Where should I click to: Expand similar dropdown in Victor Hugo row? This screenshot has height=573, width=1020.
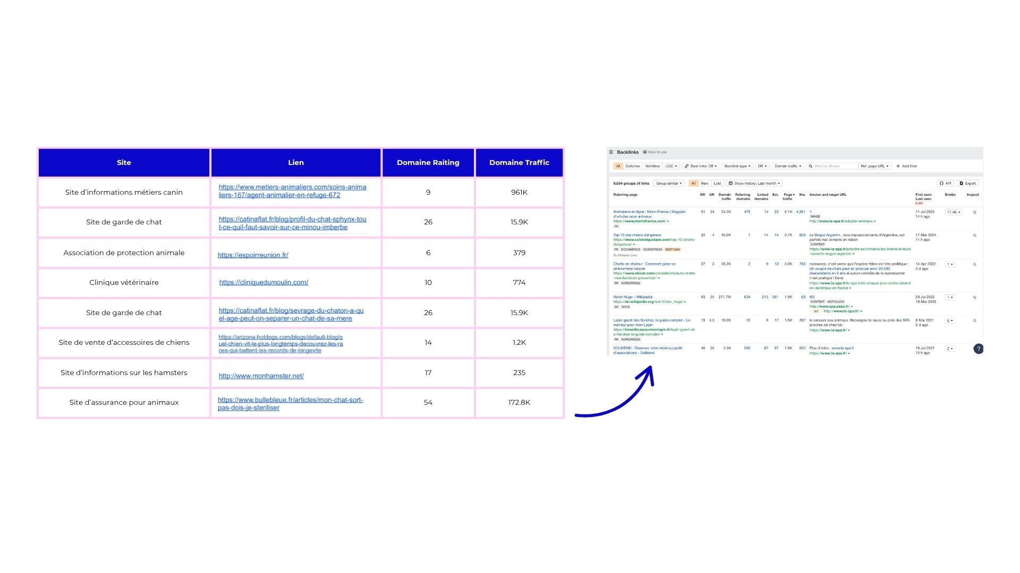point(950,298)
